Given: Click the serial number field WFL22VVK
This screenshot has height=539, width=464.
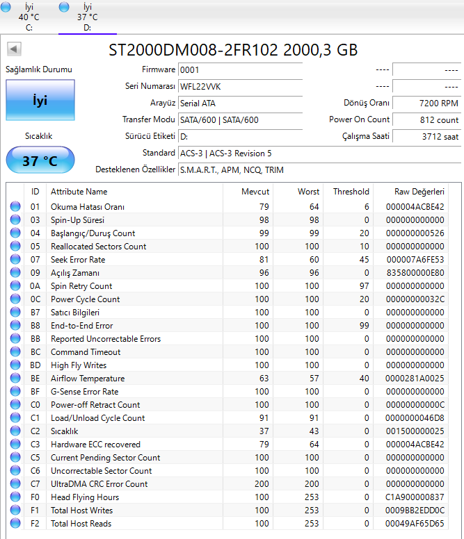Looking at the screenshot, I should [x=240, y=86].
